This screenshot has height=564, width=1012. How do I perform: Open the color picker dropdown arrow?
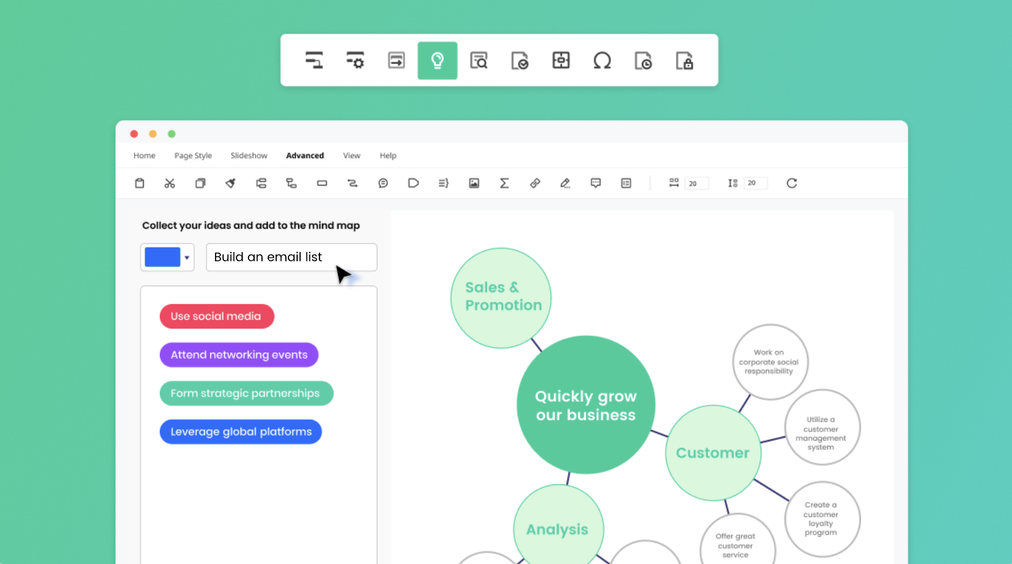(187, 257)
